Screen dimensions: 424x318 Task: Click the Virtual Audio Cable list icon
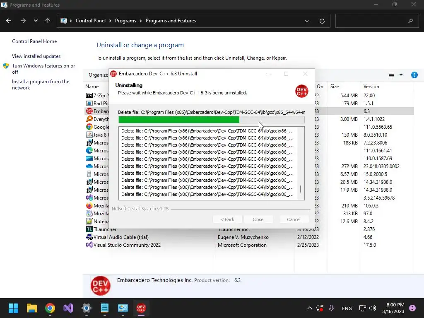pos(89,237)
